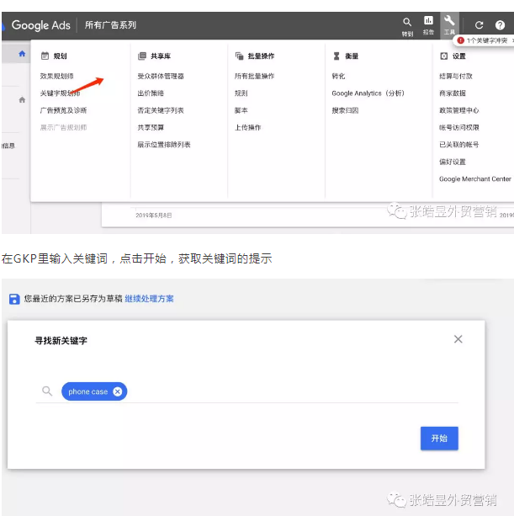Remove the 'phone case' keyword chip
The image size is (514, 516).
click(118, 391)
